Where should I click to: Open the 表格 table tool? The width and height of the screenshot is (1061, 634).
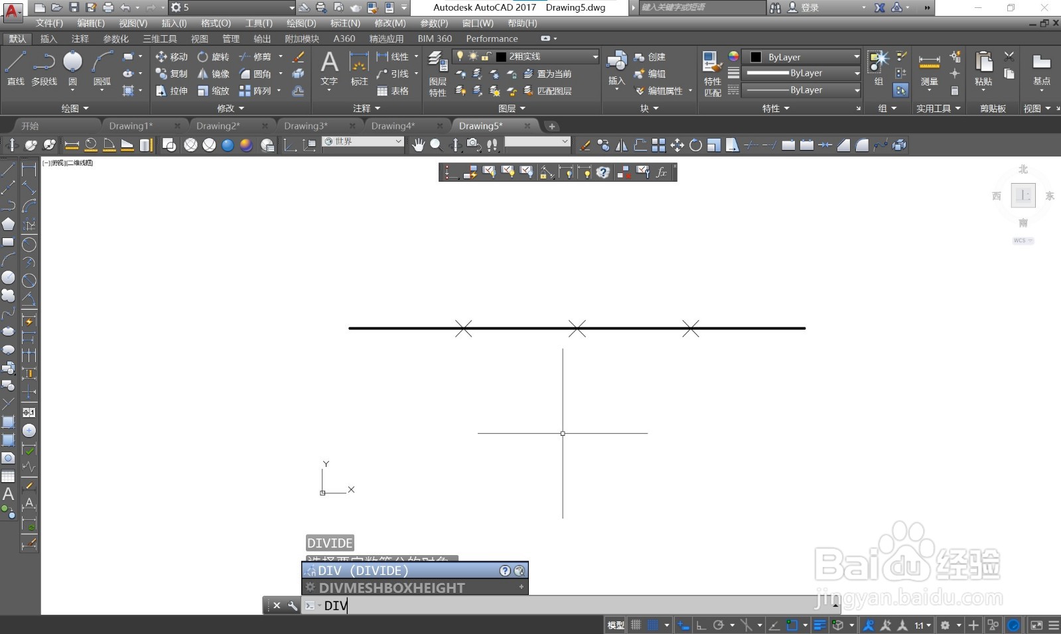click(393, 91)
